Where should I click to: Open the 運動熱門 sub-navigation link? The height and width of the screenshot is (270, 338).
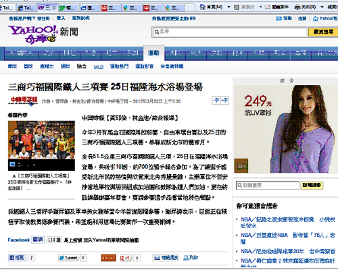119,66
